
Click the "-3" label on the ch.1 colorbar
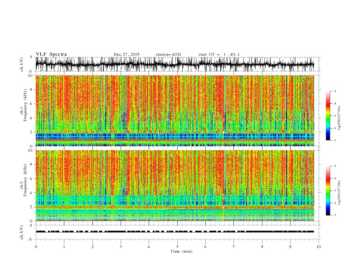coord(335,91)
